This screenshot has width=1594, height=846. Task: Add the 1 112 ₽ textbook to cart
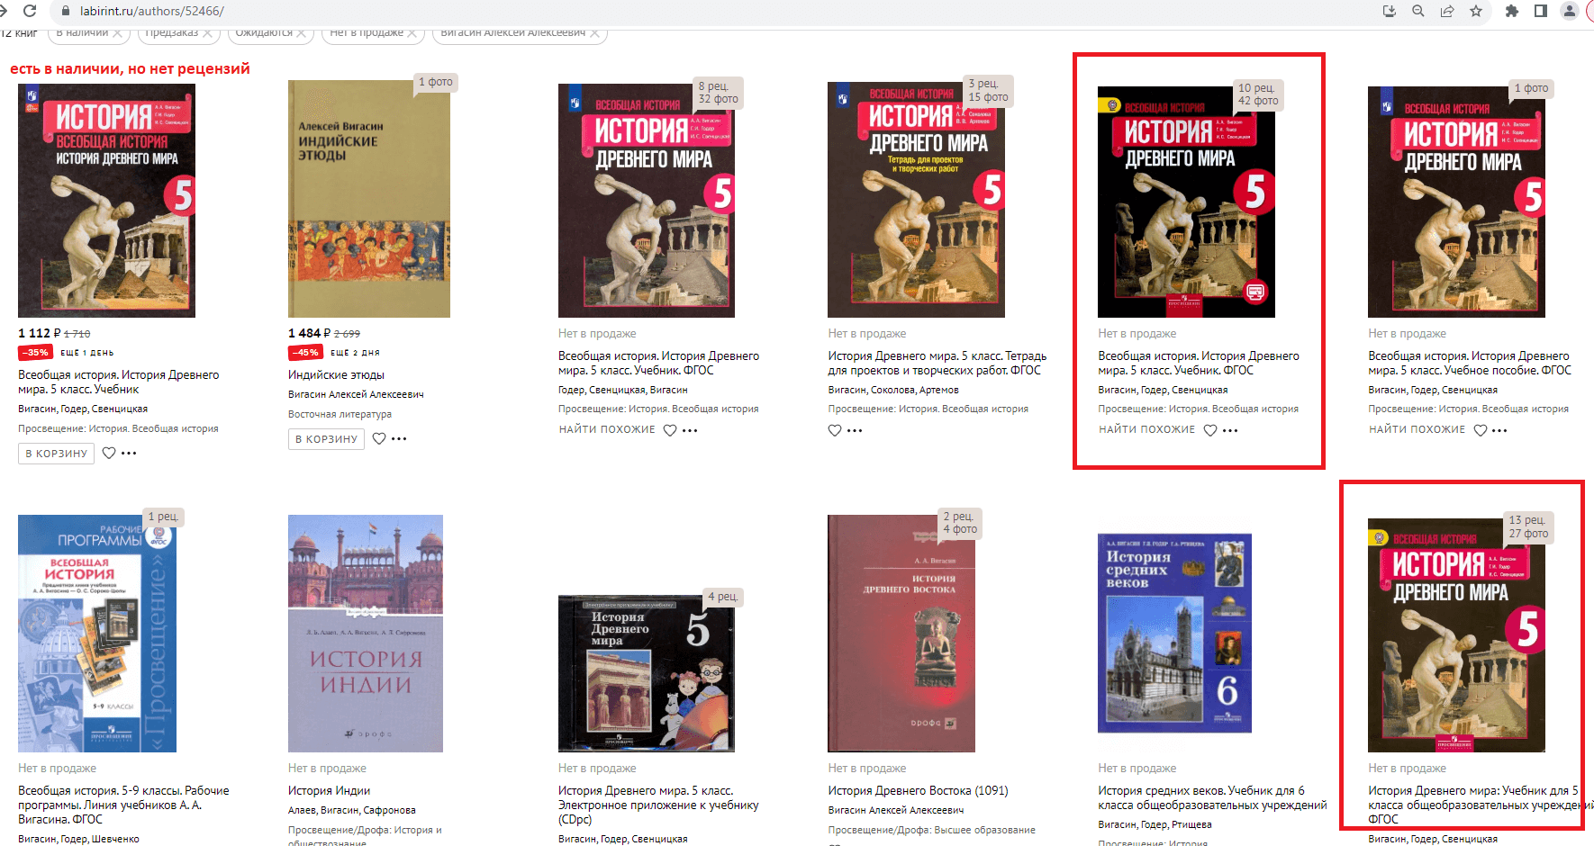[x=56, y=453]
